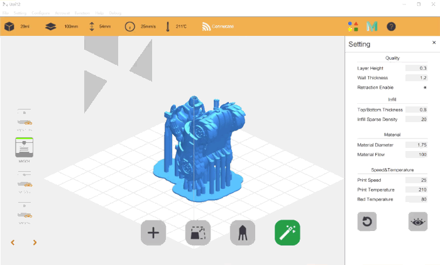Go to previous printers with left orange chevron
Viewport: 440px width, 265px height.
pos(13,242)
